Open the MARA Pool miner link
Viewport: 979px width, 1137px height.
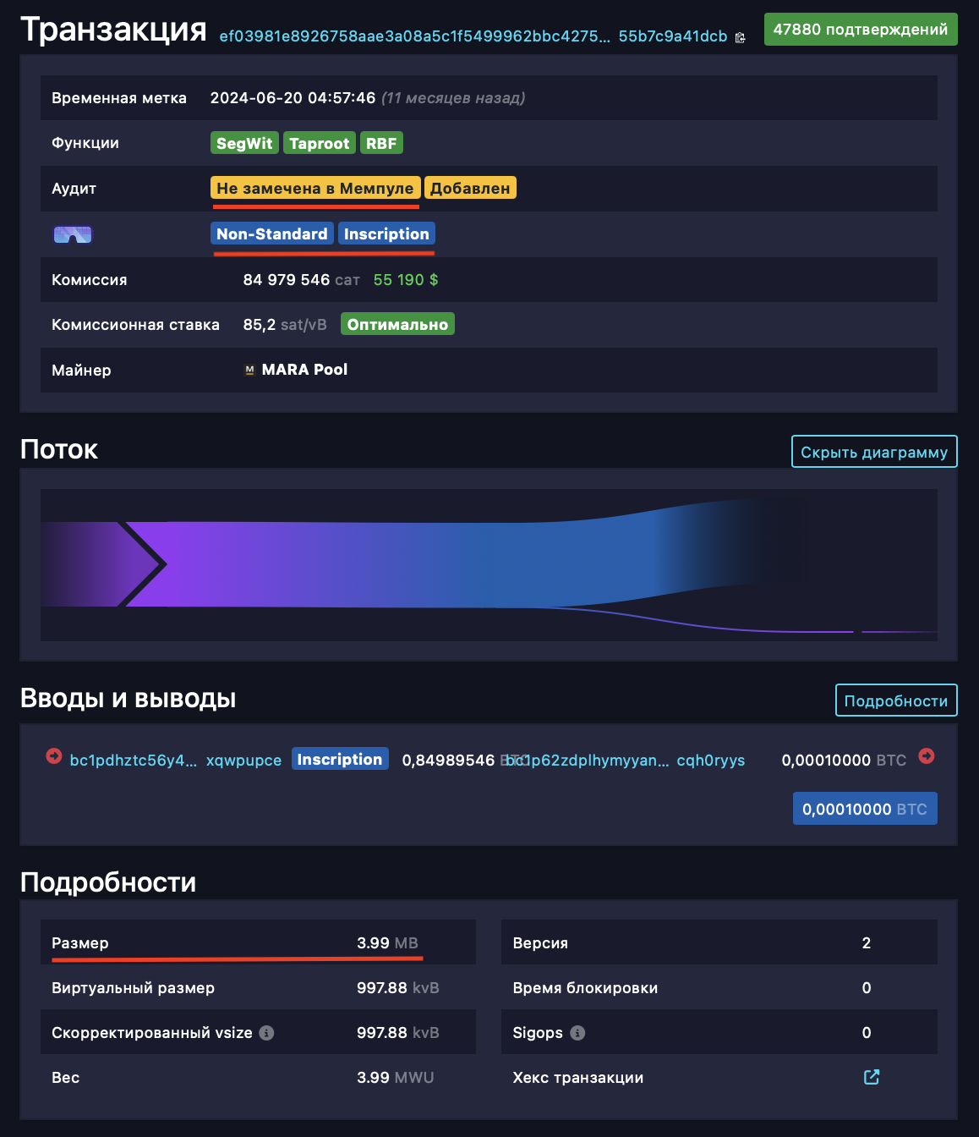[x=304, y=370]
